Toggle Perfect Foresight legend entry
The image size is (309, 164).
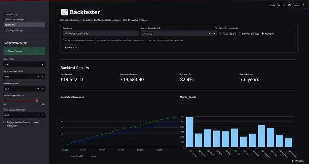click(x=74, y=156)
